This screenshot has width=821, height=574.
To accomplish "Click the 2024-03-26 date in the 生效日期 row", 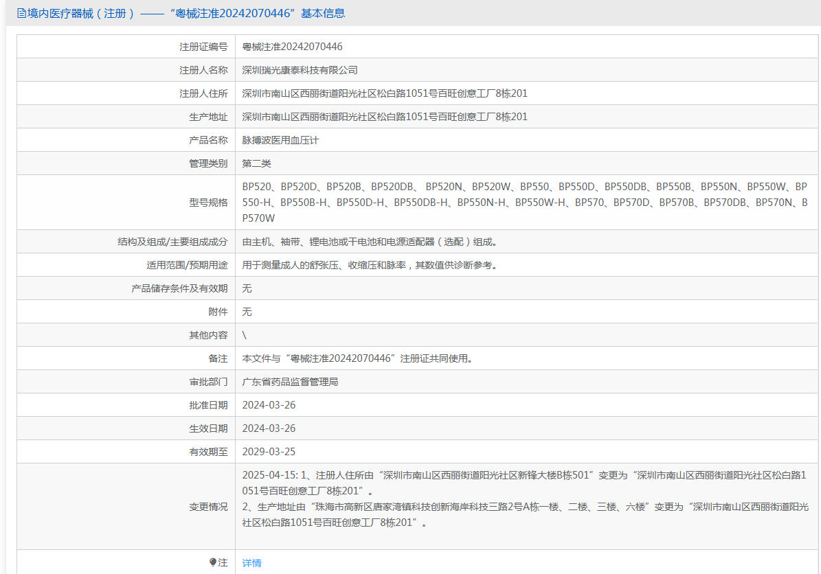I will [269, 428].
